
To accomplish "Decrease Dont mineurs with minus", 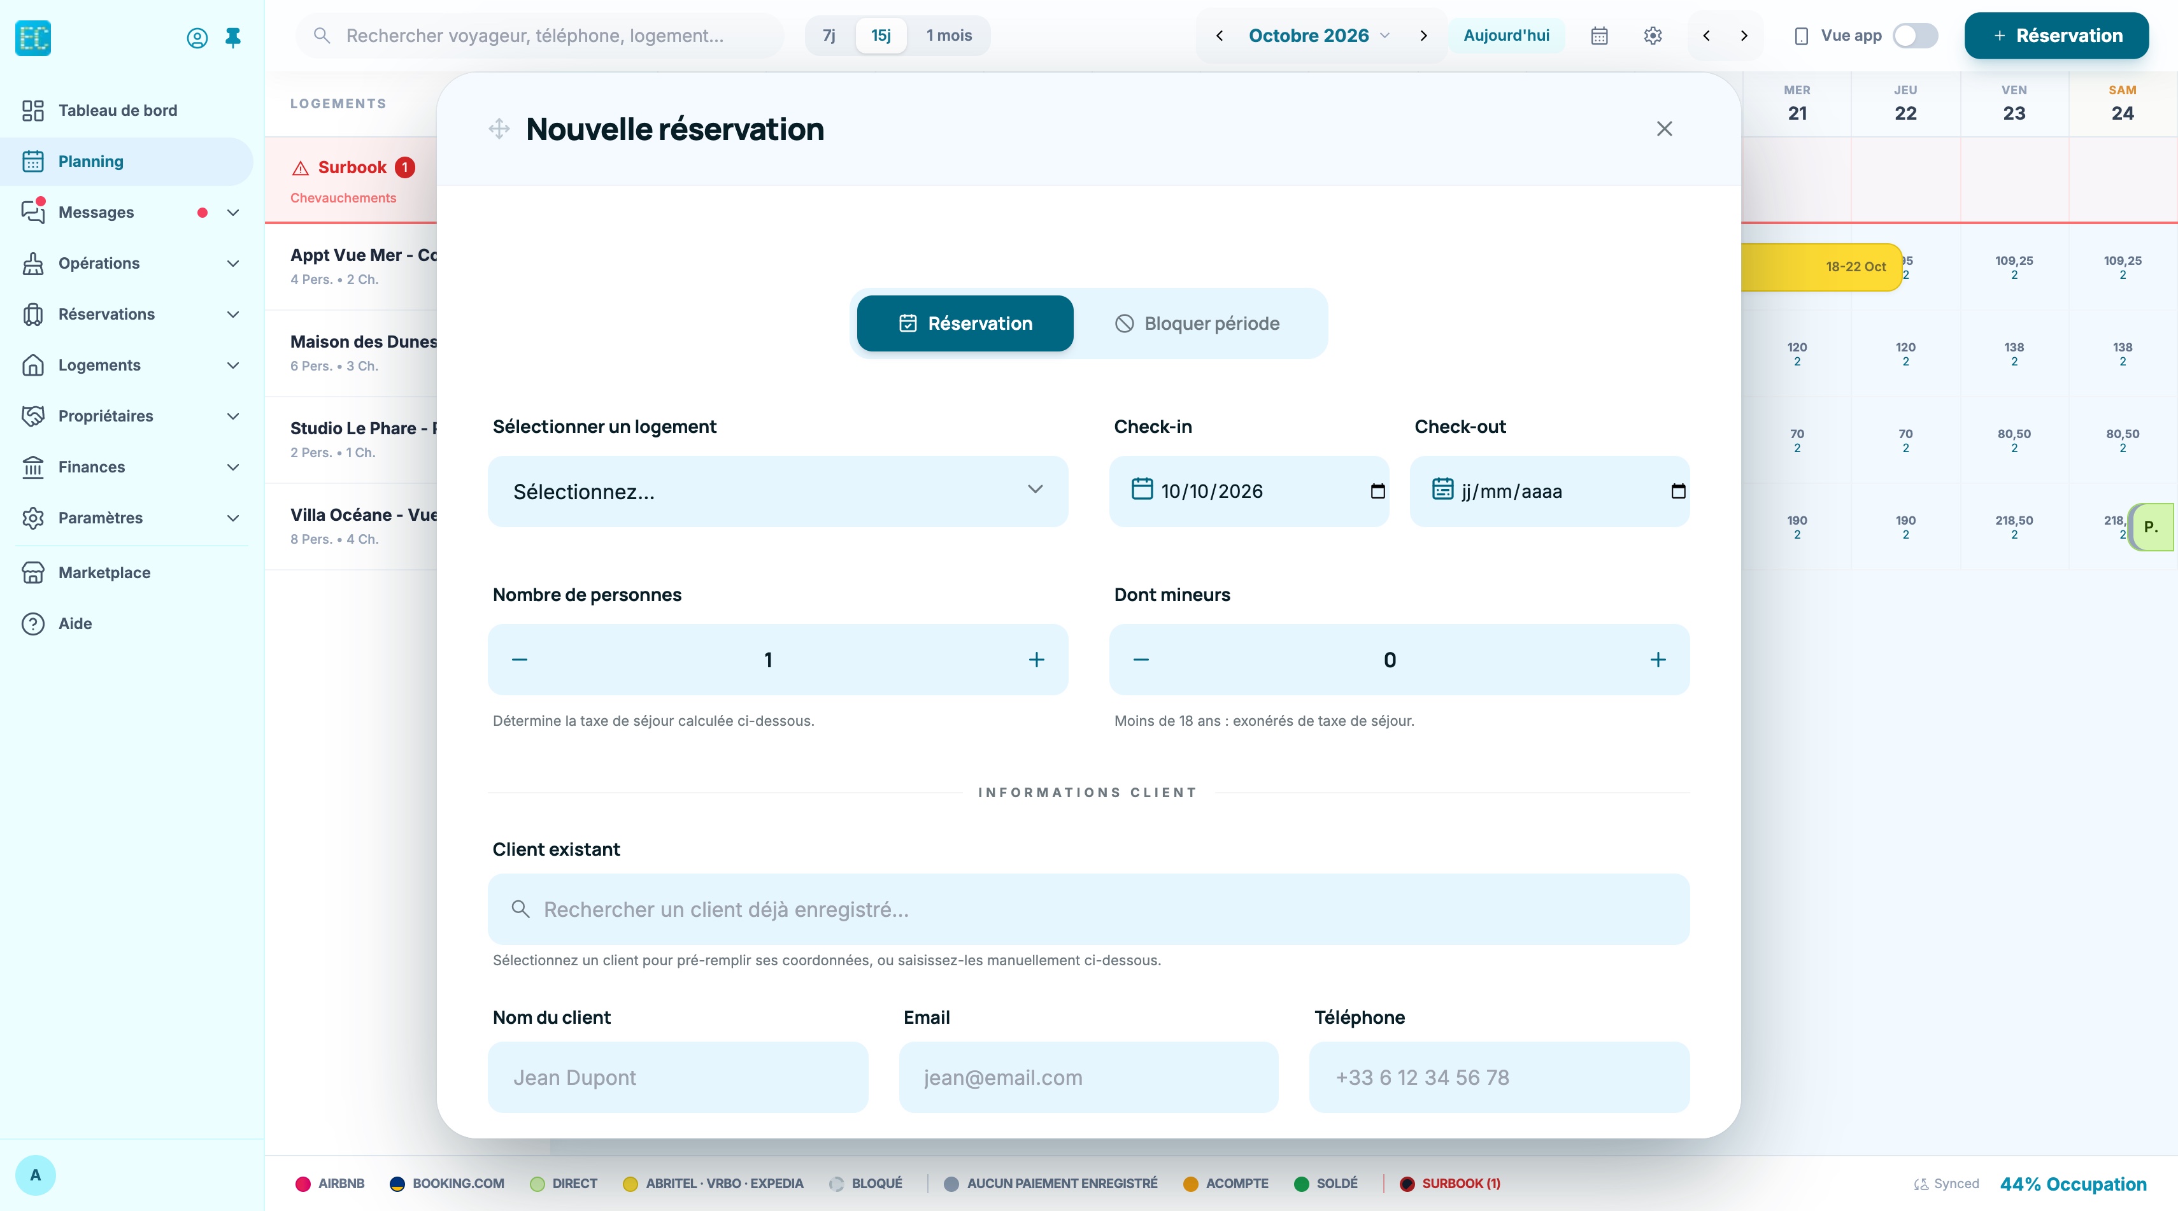I will (x=1141, y=659).
